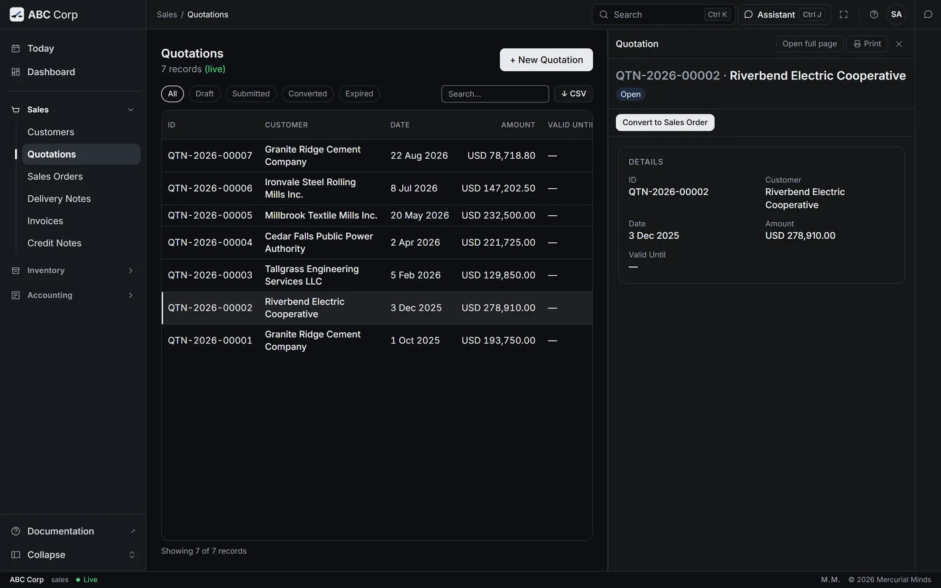Viewport: 941px width, 588px height.
Task: Select Millbrook Textile Mills Inc. row
Action: tap(377, 216)
